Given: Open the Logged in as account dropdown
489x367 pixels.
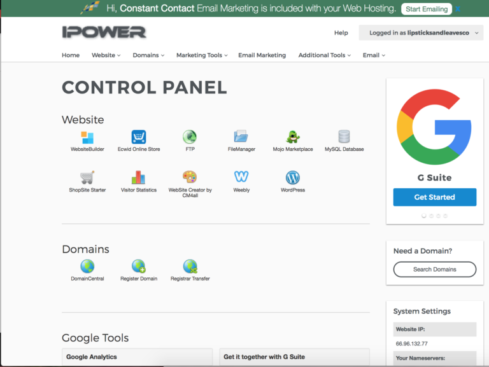Looking at the screenshot, I should [421, 32].
